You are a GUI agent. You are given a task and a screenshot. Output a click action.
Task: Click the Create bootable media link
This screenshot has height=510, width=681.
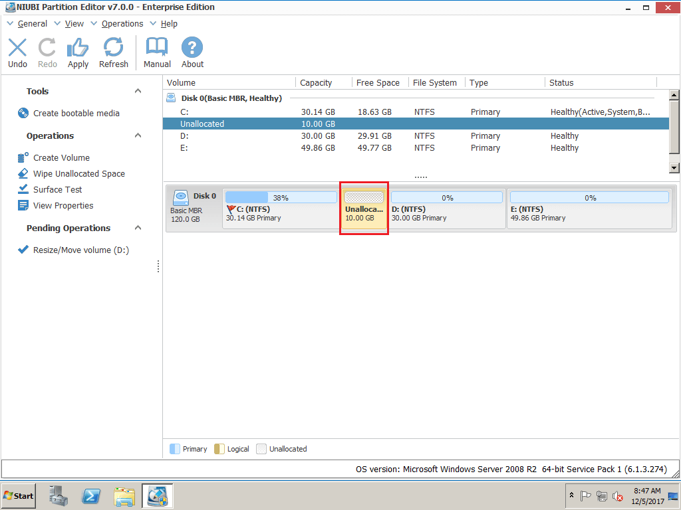76,113
